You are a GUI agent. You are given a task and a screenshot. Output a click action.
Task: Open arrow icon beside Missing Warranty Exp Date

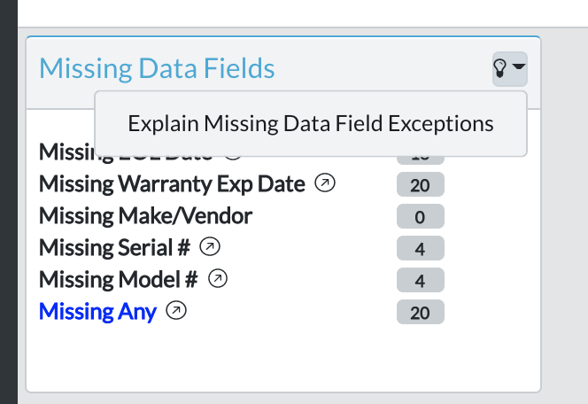point(326,184)
